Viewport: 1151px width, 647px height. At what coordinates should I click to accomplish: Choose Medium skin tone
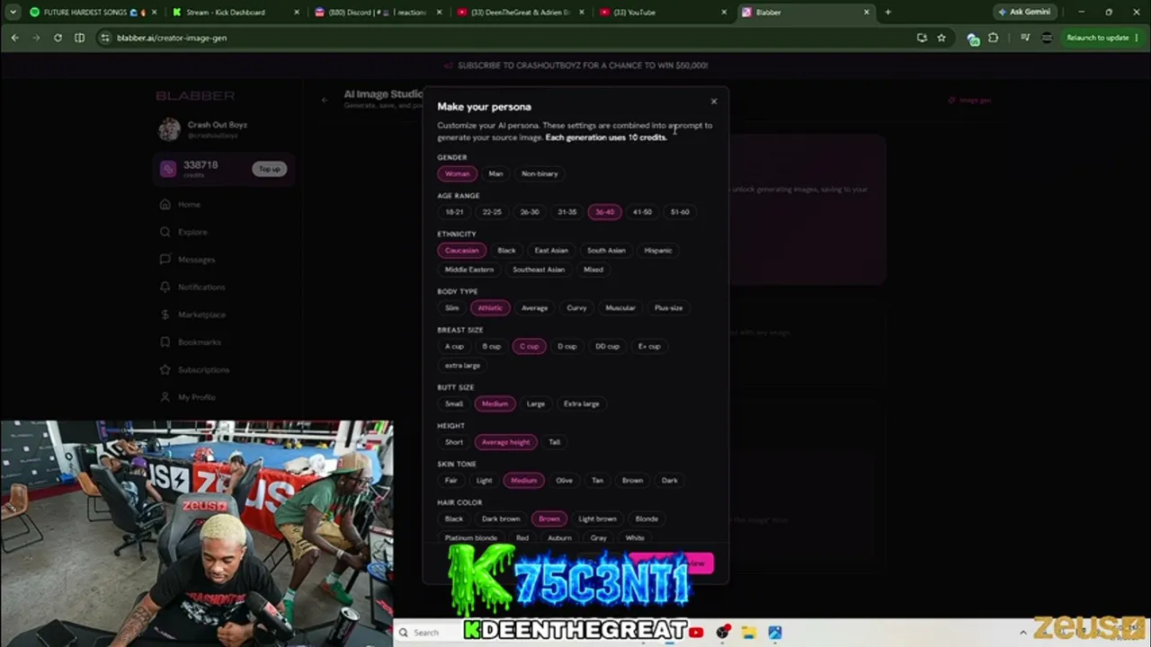click(523, 481)
